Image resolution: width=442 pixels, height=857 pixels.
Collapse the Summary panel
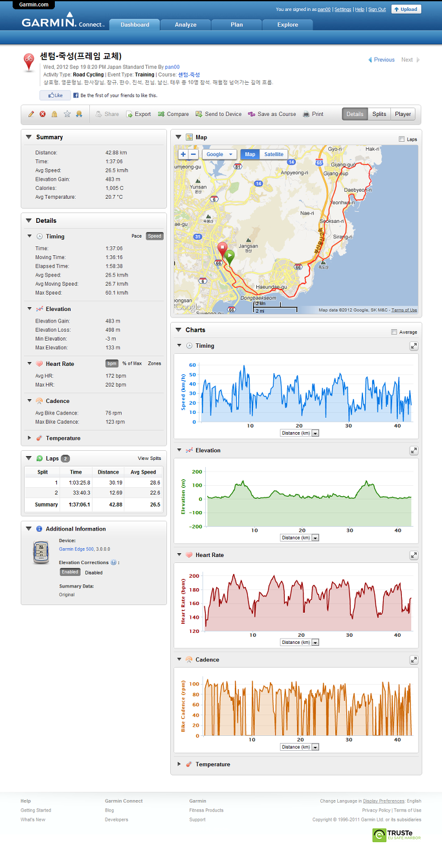[x=29, y=137]
